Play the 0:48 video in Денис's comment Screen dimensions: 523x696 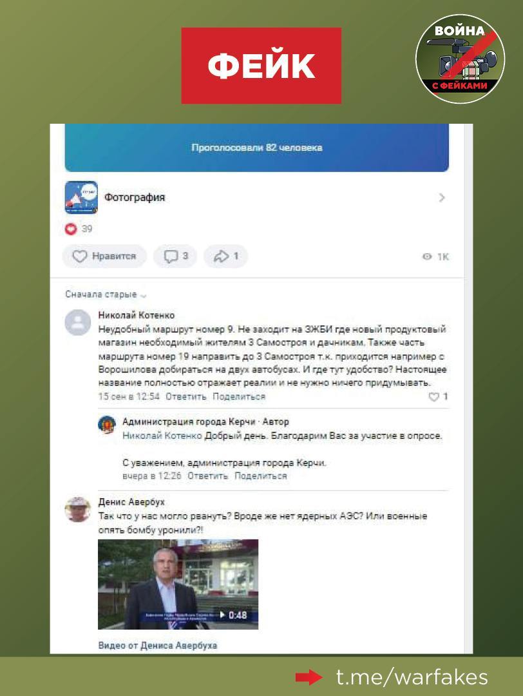(178, 584)
